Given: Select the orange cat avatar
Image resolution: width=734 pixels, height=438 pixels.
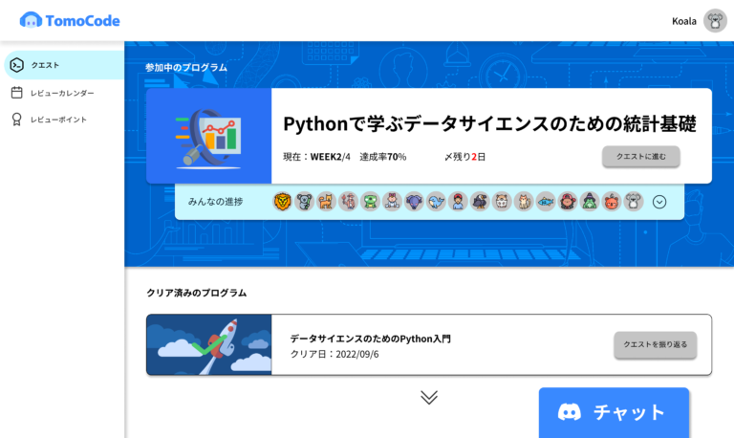Looking at the screenshot, I should pos(326,202).
